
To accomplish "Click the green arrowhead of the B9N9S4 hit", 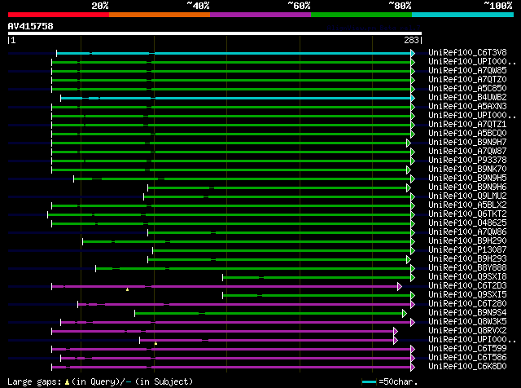I will [405, 314].
